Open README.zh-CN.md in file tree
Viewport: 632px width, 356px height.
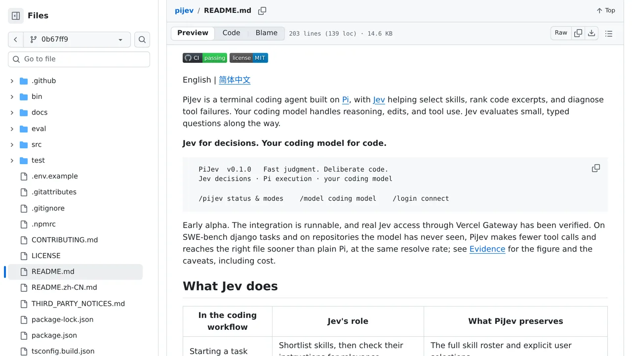pyautogui.click(x=75, y=287)
